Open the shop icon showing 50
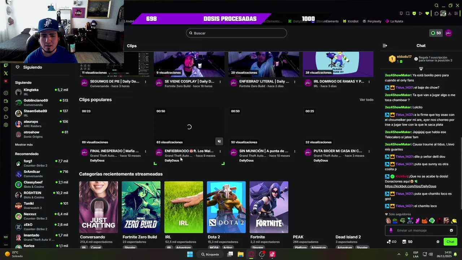Image resolution: width=462 pixels, height=260 pixels. point(407,242)
